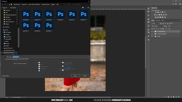
Task: Expand the Image layer group
Action: (154, 36)
